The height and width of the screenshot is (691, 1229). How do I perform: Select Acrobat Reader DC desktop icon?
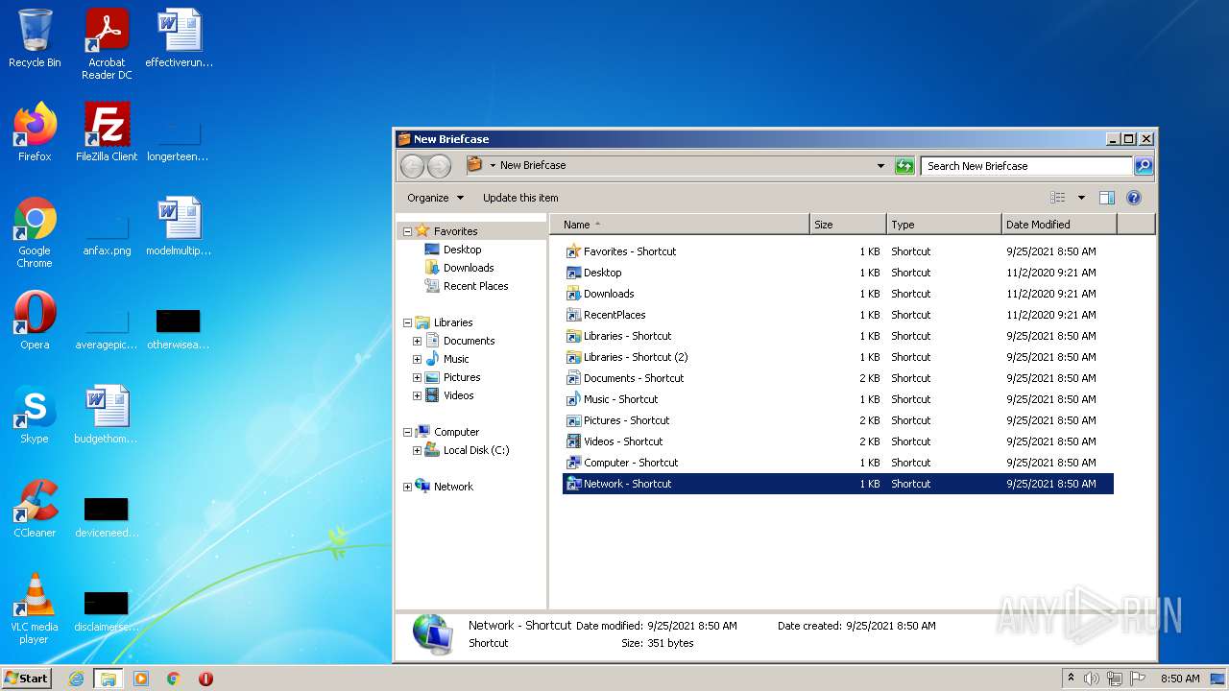coord(107,45)
